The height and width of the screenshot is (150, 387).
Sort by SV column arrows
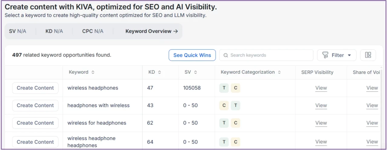tap(195, 72)
